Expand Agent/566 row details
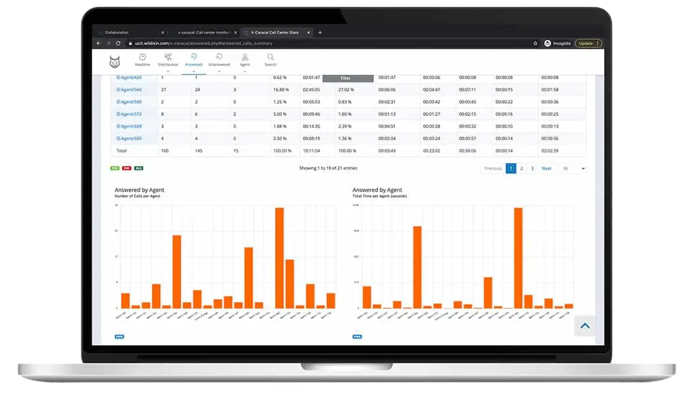699x415 pixels. coord(118,90)
